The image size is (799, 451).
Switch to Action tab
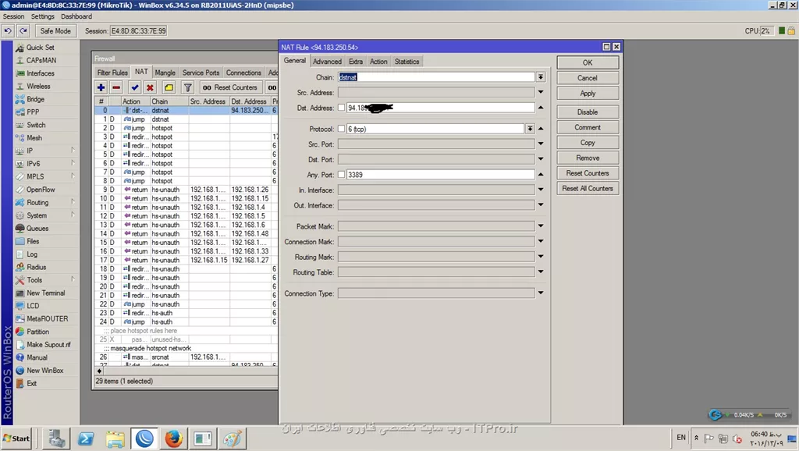[x=378, y=61]
